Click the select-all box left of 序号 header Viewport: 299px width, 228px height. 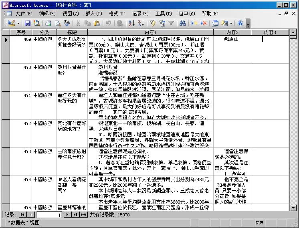pos(6,32)
